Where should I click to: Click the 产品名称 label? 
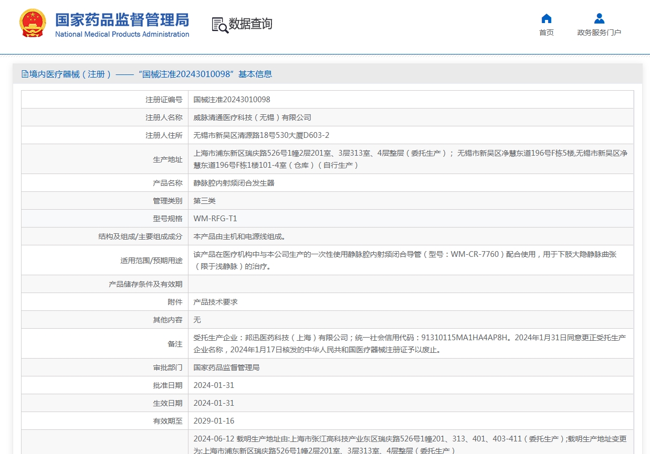pos(168,183)
